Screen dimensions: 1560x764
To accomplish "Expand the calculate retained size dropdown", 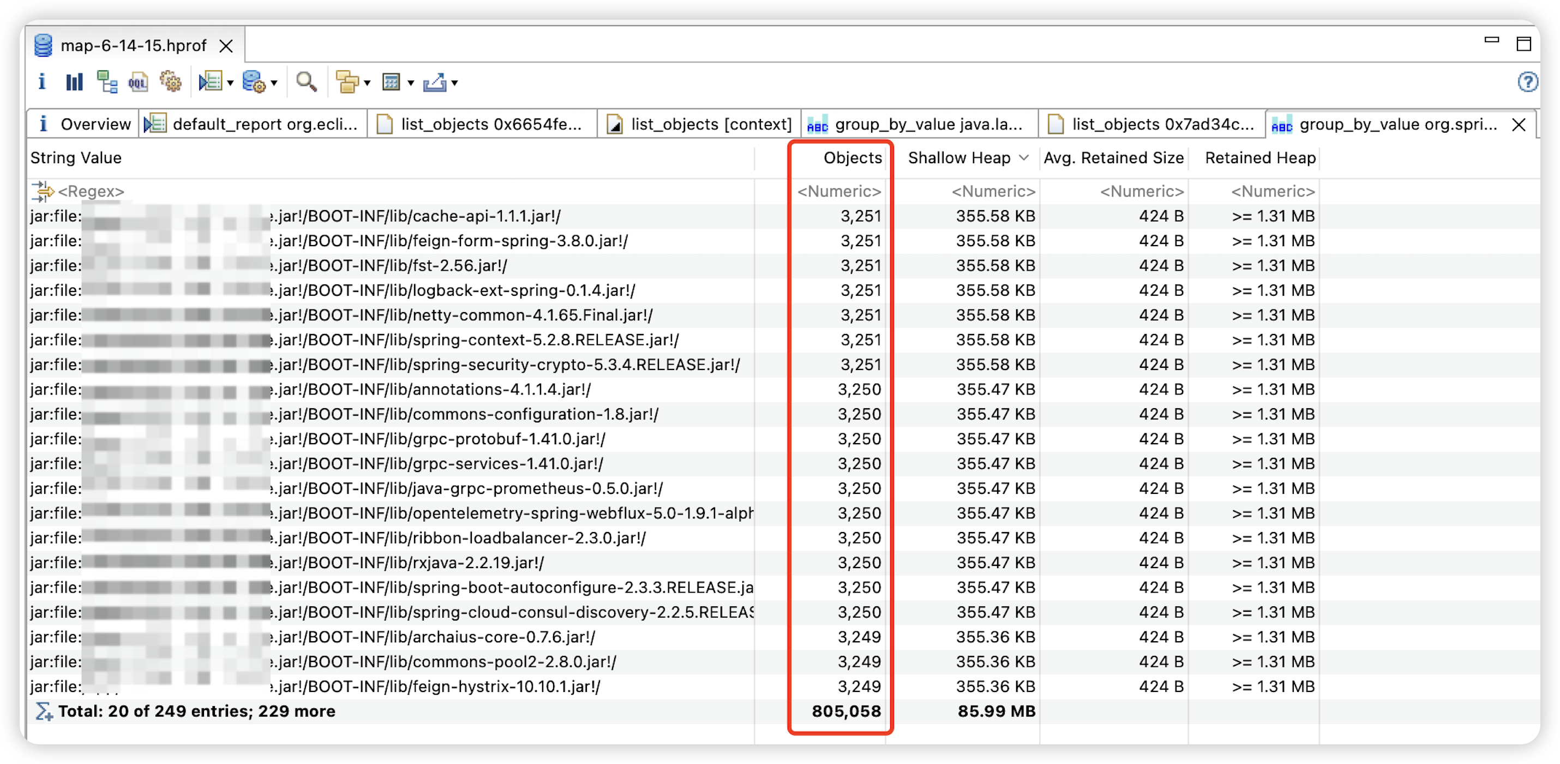I will [411, 83].
